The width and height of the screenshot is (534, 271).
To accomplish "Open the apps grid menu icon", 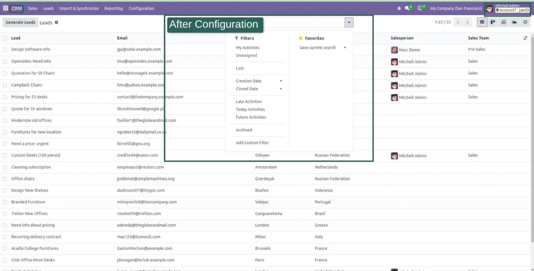I will 5,8.
